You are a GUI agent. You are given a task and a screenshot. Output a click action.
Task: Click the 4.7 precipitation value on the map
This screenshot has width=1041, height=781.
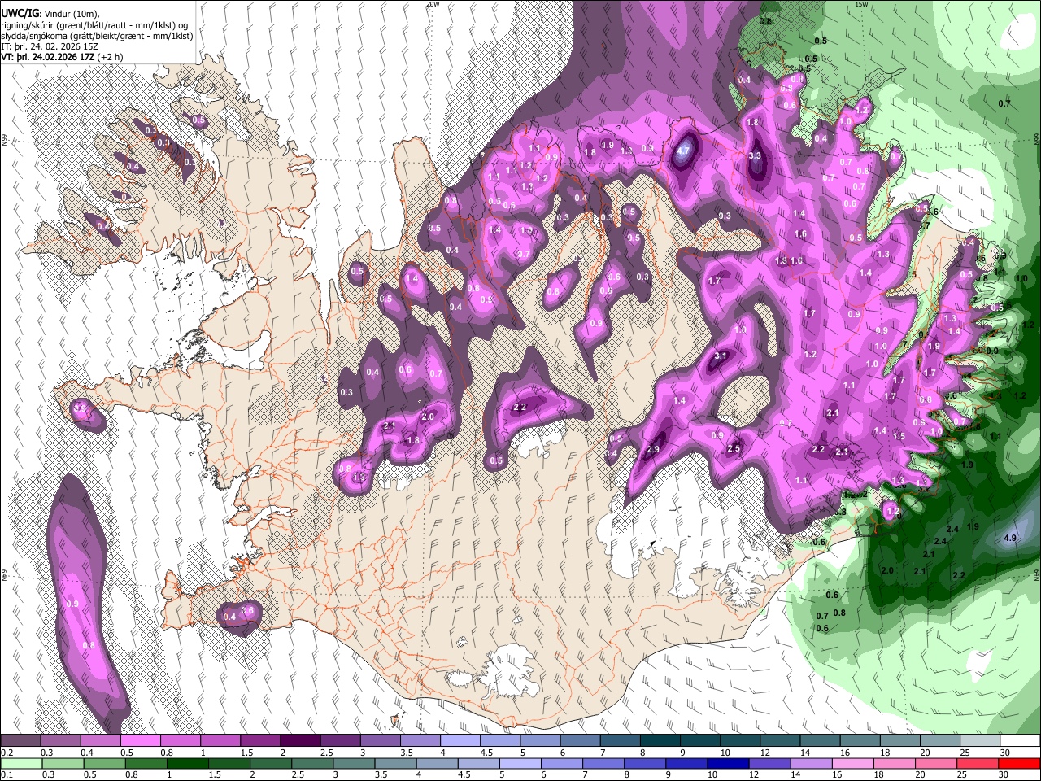(x=683, y=151)
